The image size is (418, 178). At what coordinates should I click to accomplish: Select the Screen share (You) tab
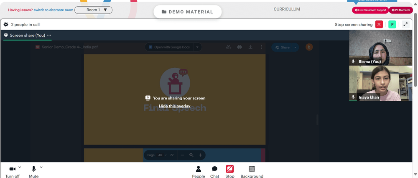[28, 36]
